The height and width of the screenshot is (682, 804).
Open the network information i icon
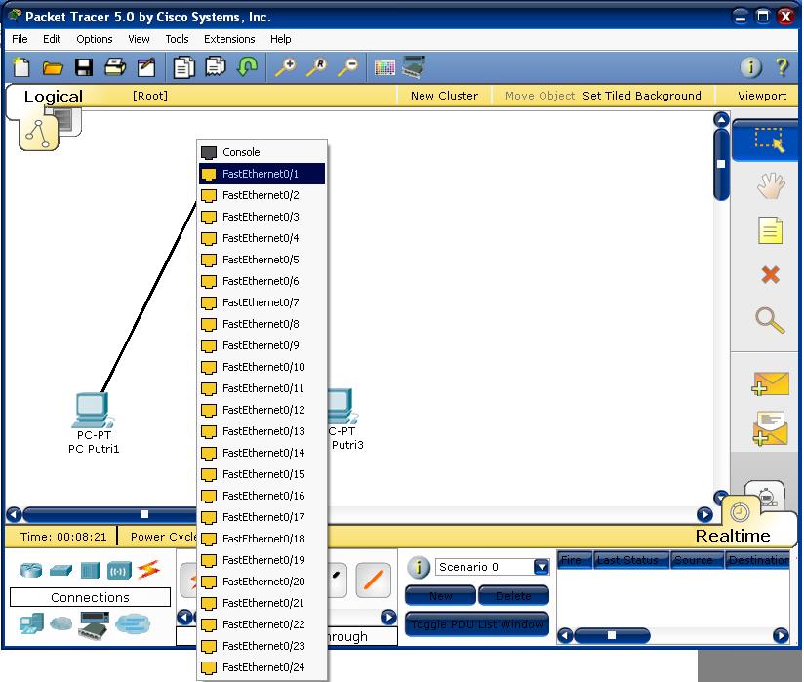click(x=750, y=67)
